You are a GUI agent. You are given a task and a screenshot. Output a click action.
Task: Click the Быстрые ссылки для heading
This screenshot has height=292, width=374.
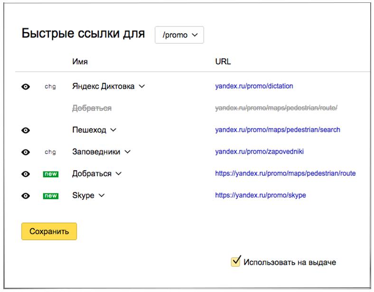(x=83, y=33)
